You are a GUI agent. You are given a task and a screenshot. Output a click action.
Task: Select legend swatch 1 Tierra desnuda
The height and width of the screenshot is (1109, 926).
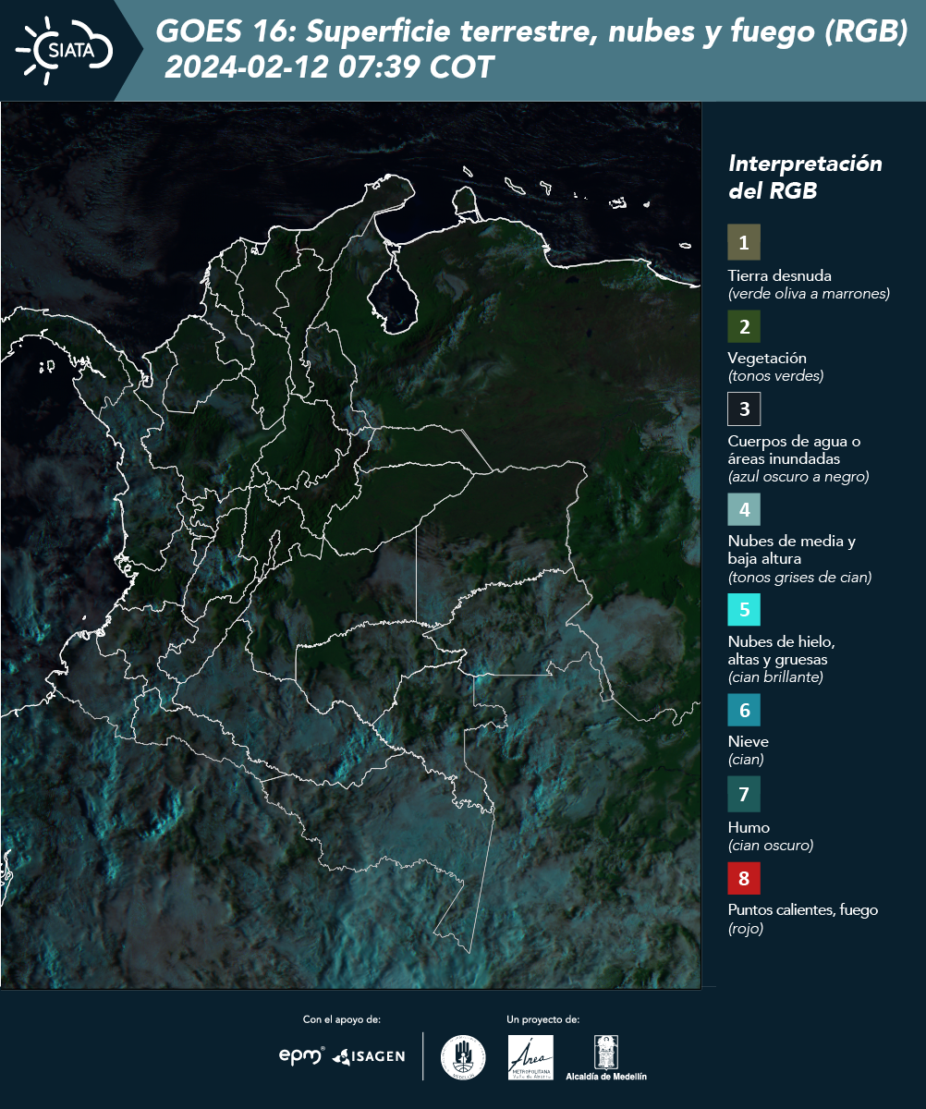pyautogui.click(x=744, y=242)
